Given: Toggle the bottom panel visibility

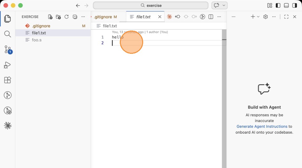Looking at the screenshot, I should coord(286,5).
